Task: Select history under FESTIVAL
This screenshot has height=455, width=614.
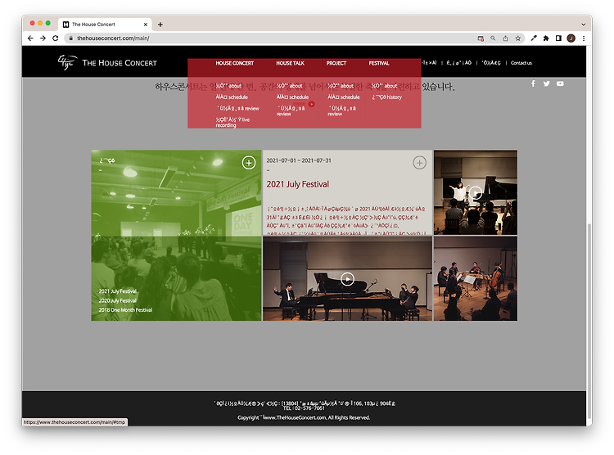Action: (x=387, y=97)
